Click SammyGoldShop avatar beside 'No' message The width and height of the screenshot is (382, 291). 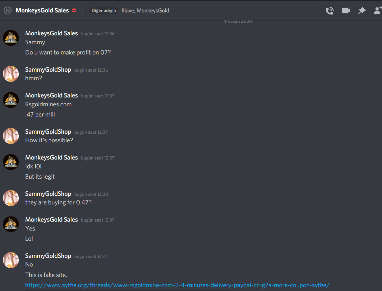11,260
